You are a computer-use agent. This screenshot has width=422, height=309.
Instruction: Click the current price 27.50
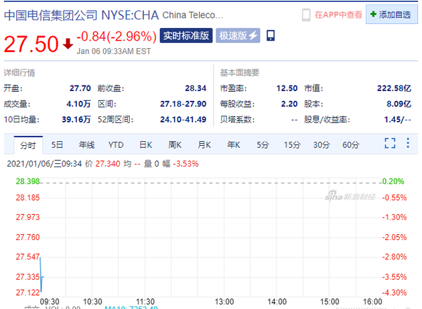coord(31,44)
